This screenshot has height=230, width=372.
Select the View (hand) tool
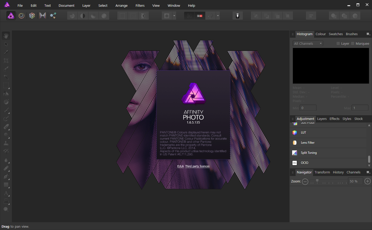point(6,36)
